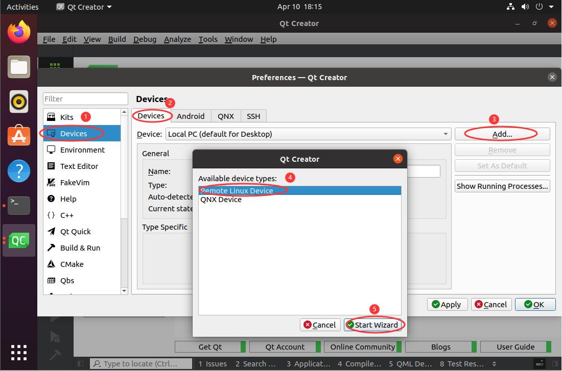The height and width of the screenshot is (371, 562).
Task: Open Online Community on the Welcome page
Action: pos(362,347)
